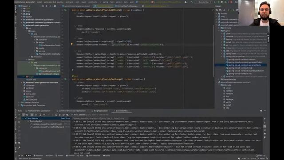Toggle sort alphabetically in test toolbar

tap(32, 115)
